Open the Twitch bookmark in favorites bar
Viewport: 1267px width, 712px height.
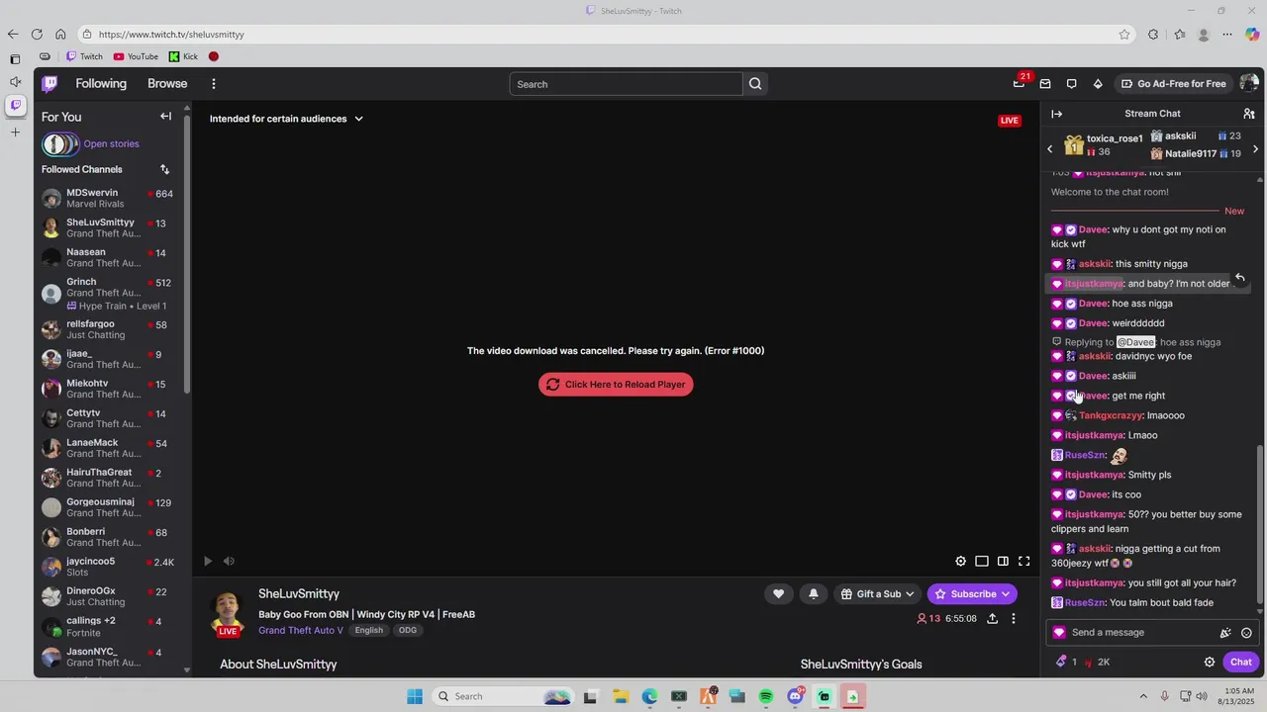click(x=84, y=56)
